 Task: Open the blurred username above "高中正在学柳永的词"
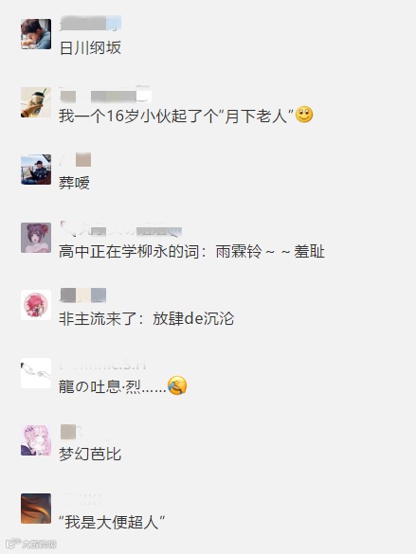(x=121, y=229)
